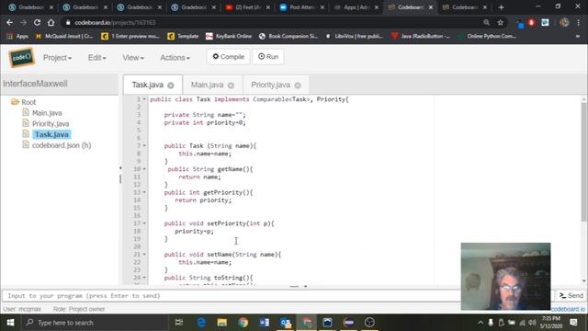Viewport: 588px width, 331px height.
Task: Bookmark this page with the star icon
Action: [x=500, y=22]
